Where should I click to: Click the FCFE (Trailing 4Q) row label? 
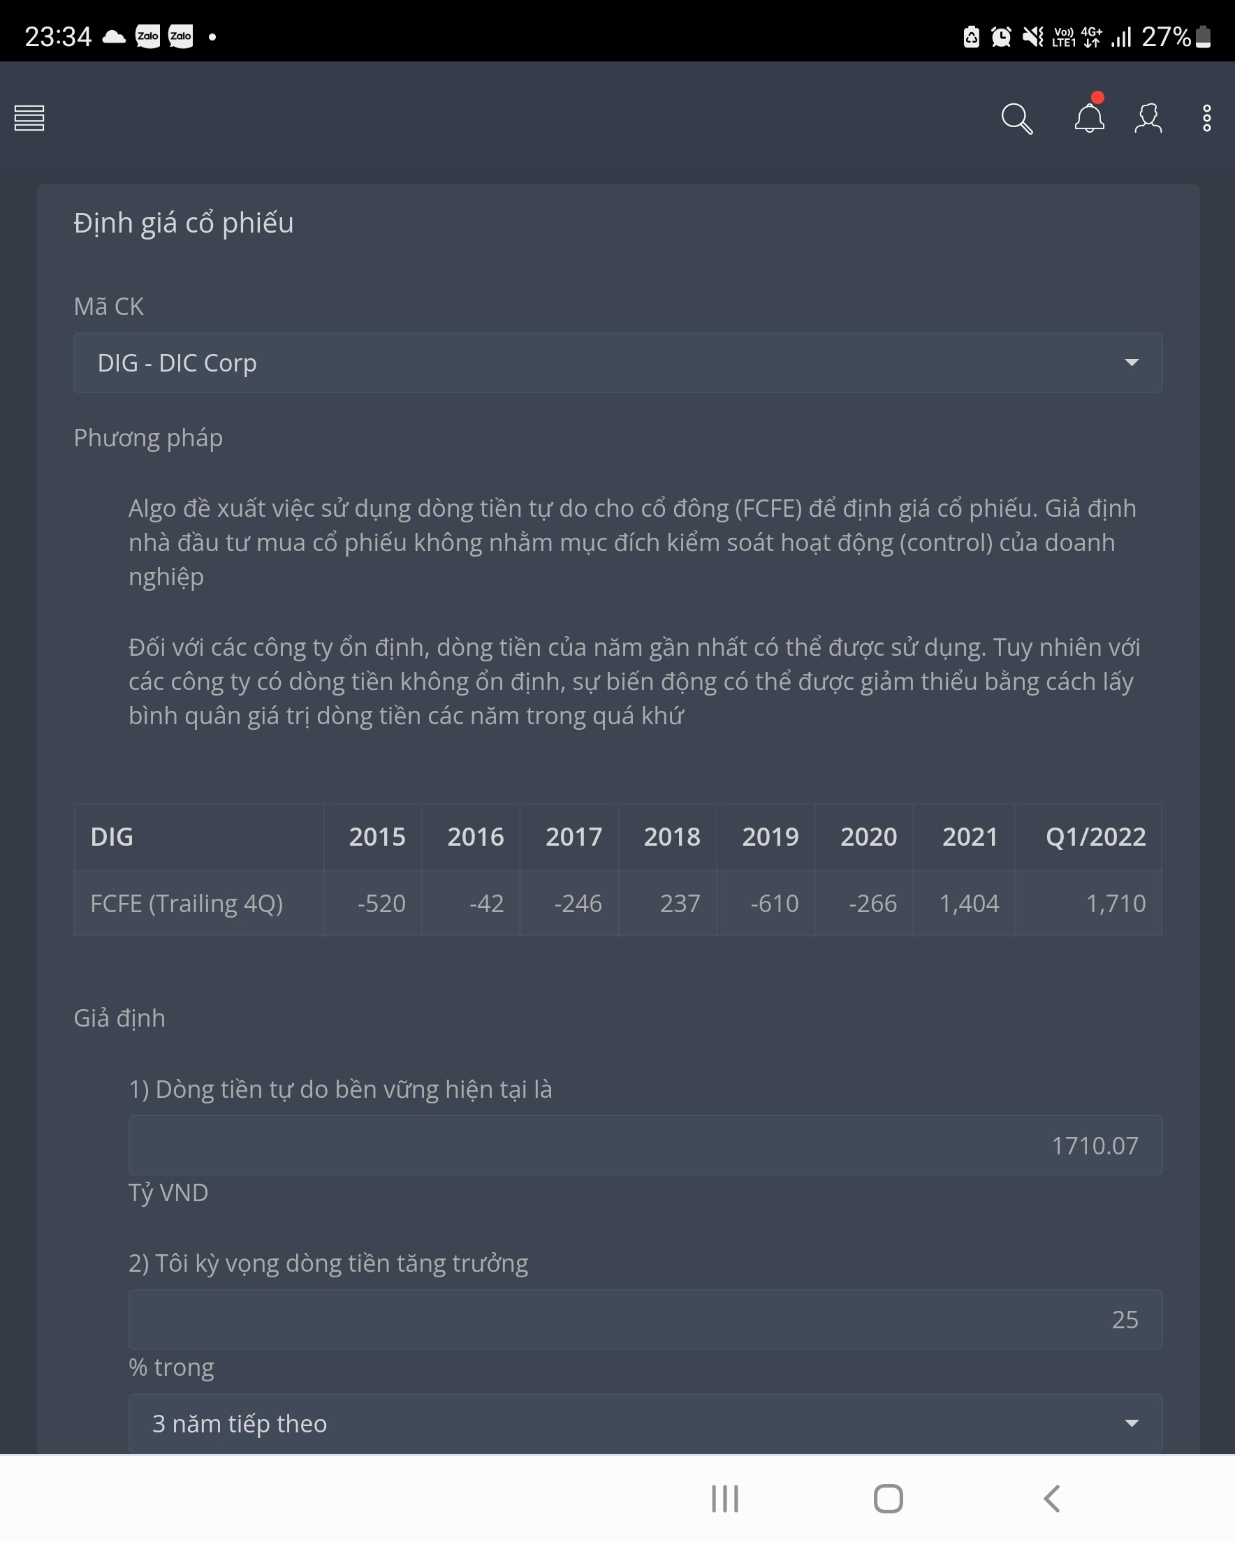(187, 903)
